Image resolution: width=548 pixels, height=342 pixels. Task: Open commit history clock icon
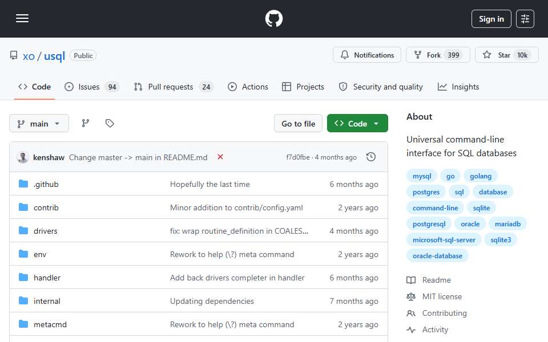[x=371, y=157]
